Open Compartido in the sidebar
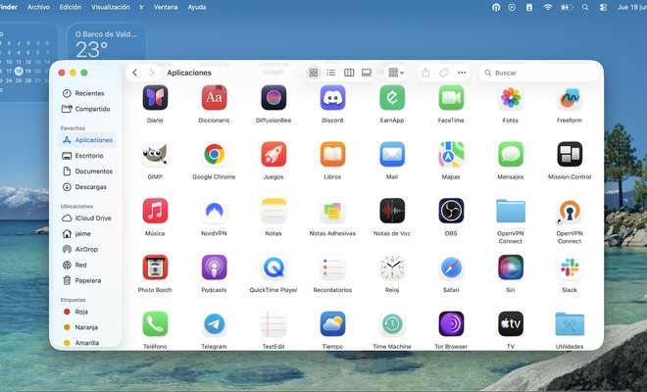This screenshot has width=647, height=392. click(87, 109)
